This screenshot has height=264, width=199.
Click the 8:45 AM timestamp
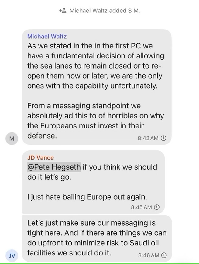(x=141, y=206)
